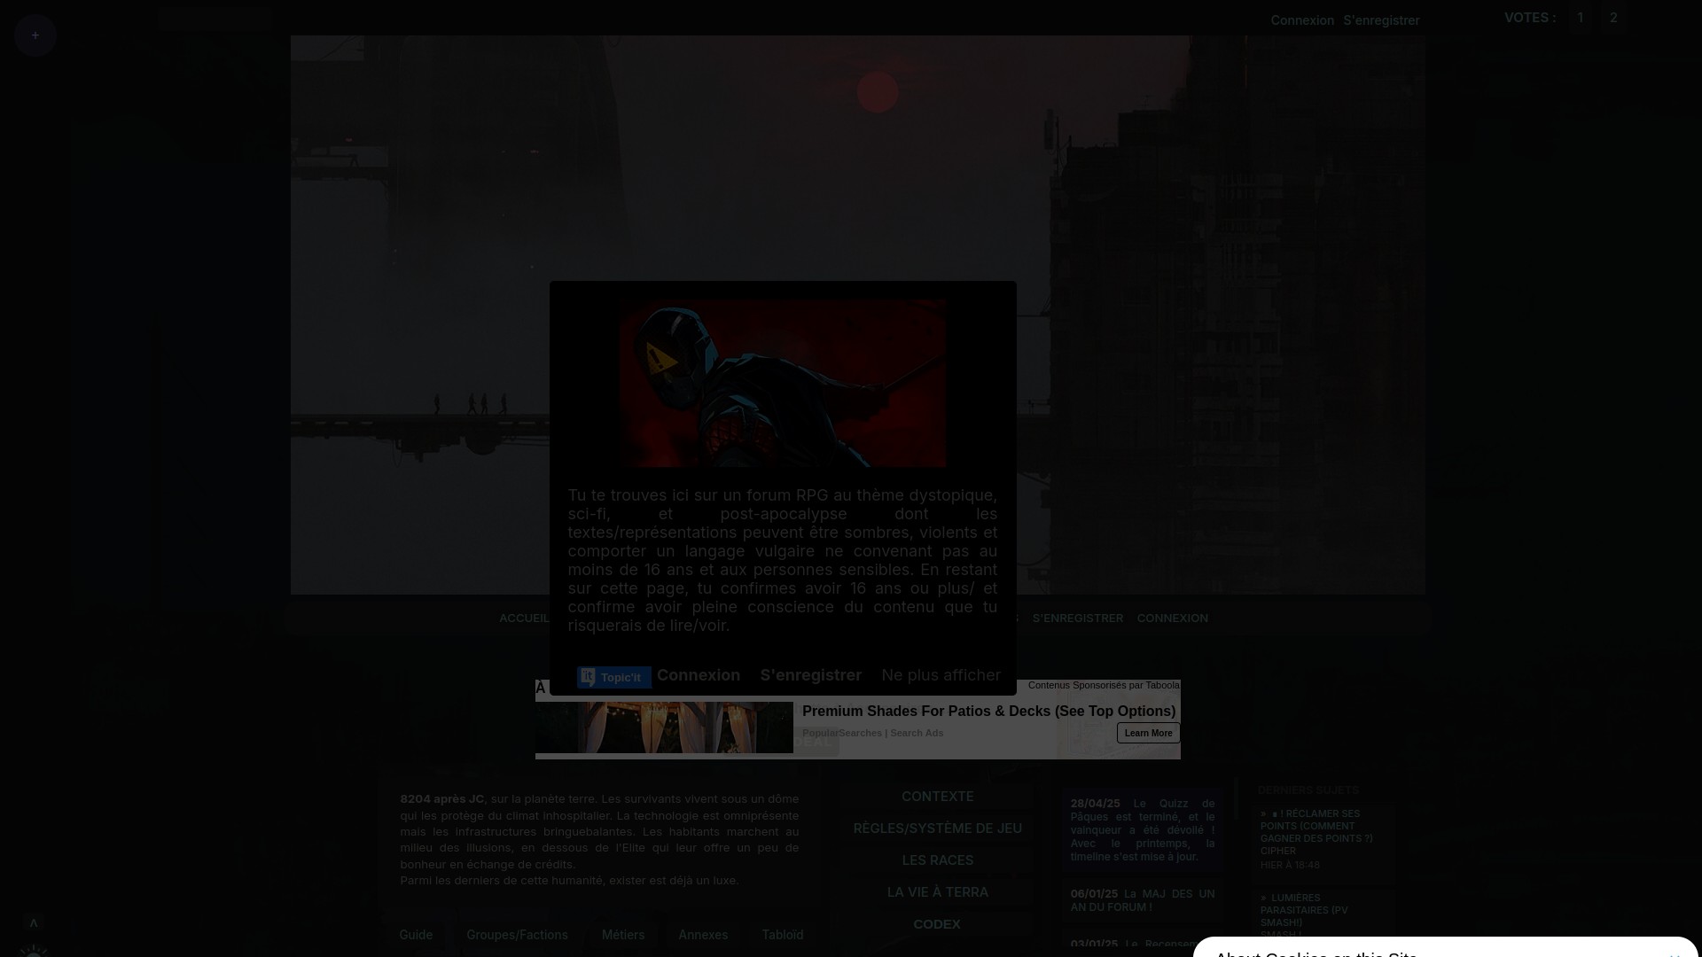Viewport: 1702px width, 957px height.
Task: Switch to the Métiers tab
Action: 623,935
